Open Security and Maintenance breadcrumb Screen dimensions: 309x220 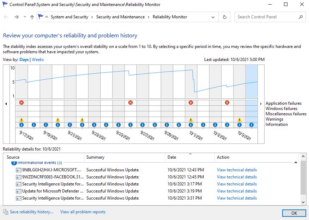(120, 17)
